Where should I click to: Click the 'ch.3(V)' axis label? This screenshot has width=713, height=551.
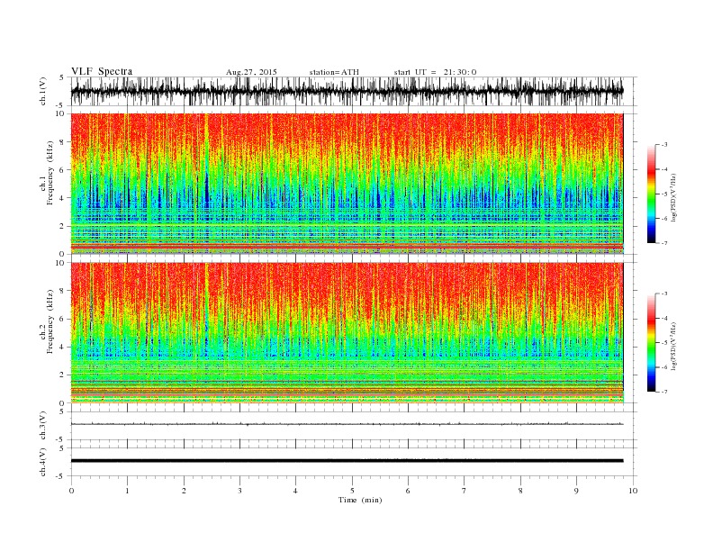(43, 426)
